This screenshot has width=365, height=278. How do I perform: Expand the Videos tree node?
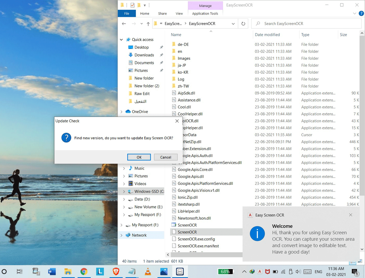(x=124, y=184)
